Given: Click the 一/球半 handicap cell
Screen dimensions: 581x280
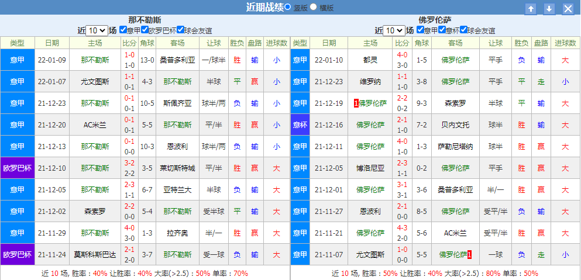Looking at the screenshot, I should pos(214,60).
